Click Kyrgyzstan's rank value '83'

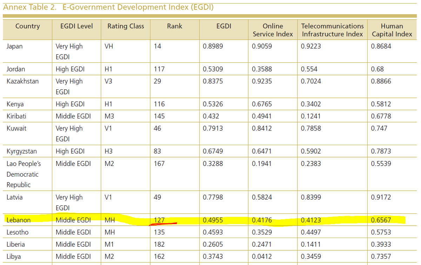[158, 151]
